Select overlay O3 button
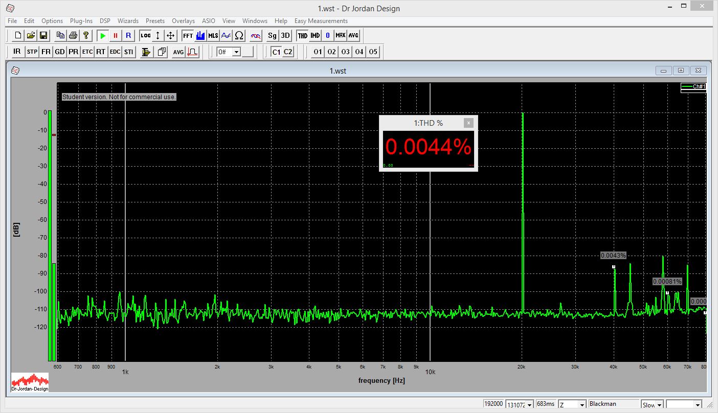Screen dimensions: 718x413 point(346,52)
